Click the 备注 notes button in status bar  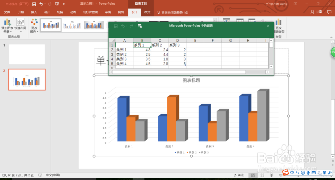239,175
